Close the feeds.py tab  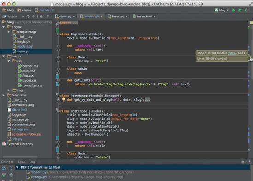pos(126,17)
